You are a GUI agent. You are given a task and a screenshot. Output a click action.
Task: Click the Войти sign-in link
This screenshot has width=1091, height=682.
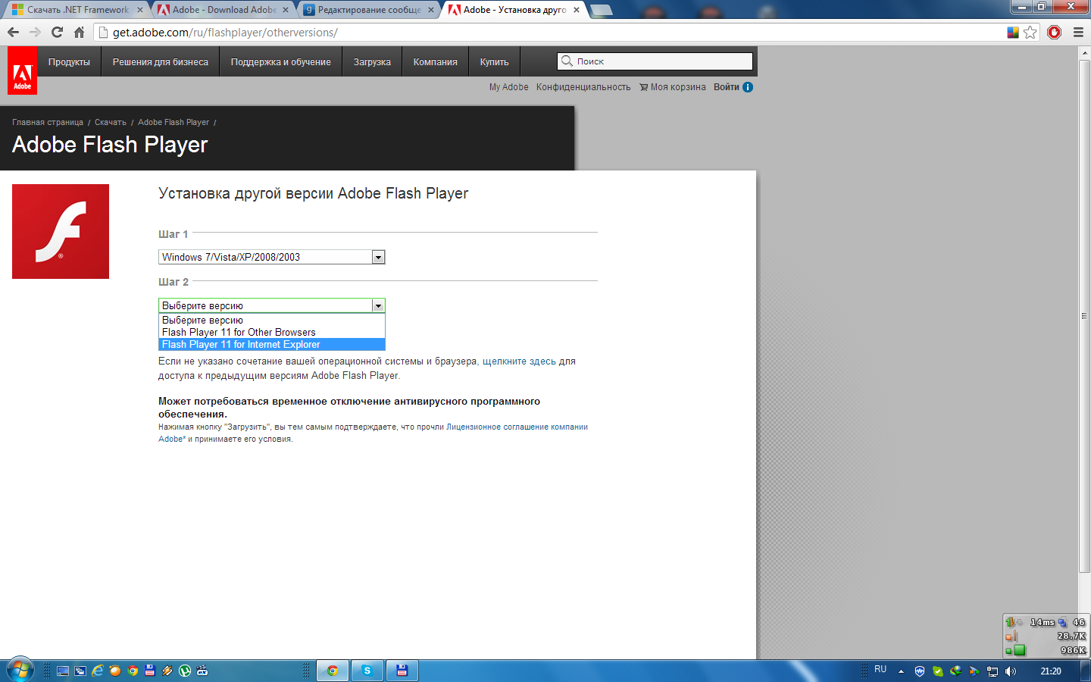[727, 87]
